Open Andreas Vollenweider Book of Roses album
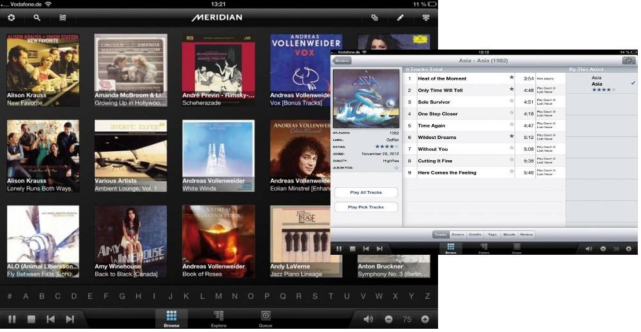 coord(218,242)
